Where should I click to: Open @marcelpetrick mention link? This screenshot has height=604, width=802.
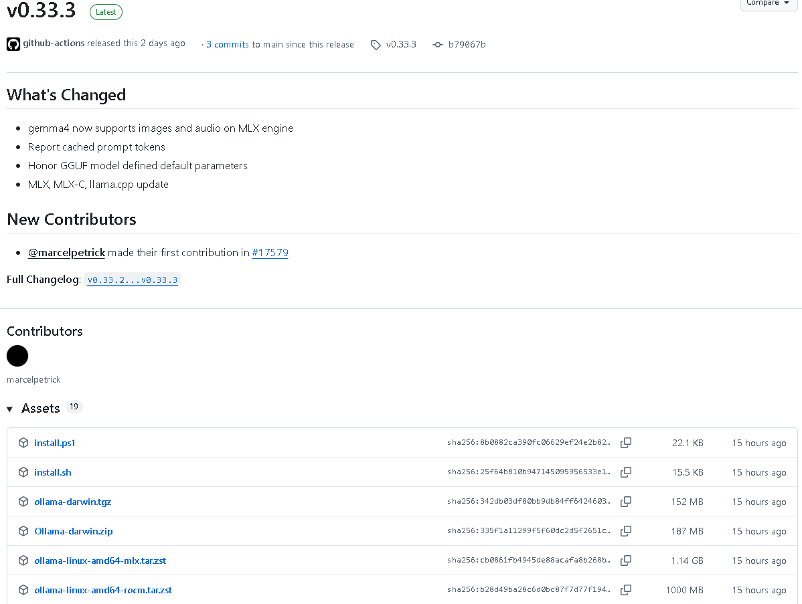click(66, 252)
